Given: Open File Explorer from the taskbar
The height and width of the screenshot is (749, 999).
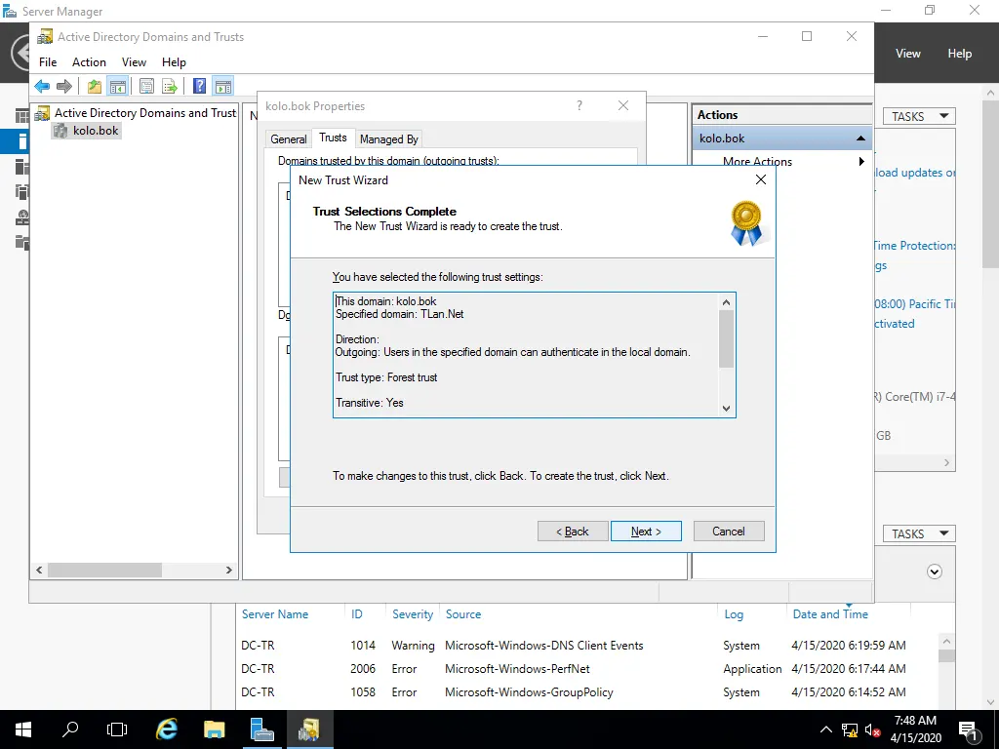Looking at the screenshot, I should pyautogui.click(x=215, y=729).
